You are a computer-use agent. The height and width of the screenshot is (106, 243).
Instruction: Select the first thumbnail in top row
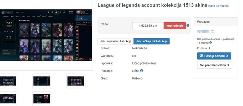[x=8, y=81]
